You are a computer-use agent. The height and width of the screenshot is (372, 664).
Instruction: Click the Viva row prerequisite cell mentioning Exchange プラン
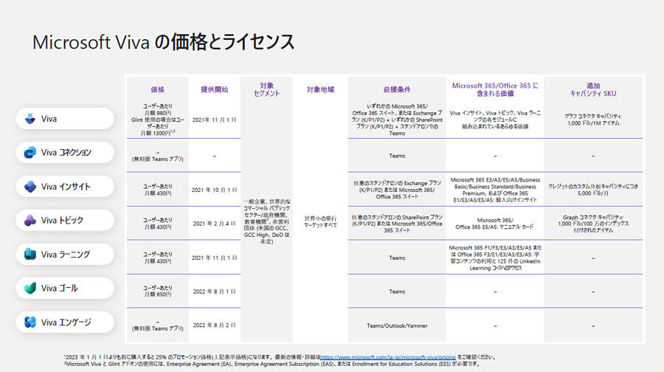[x=397, y=120]
